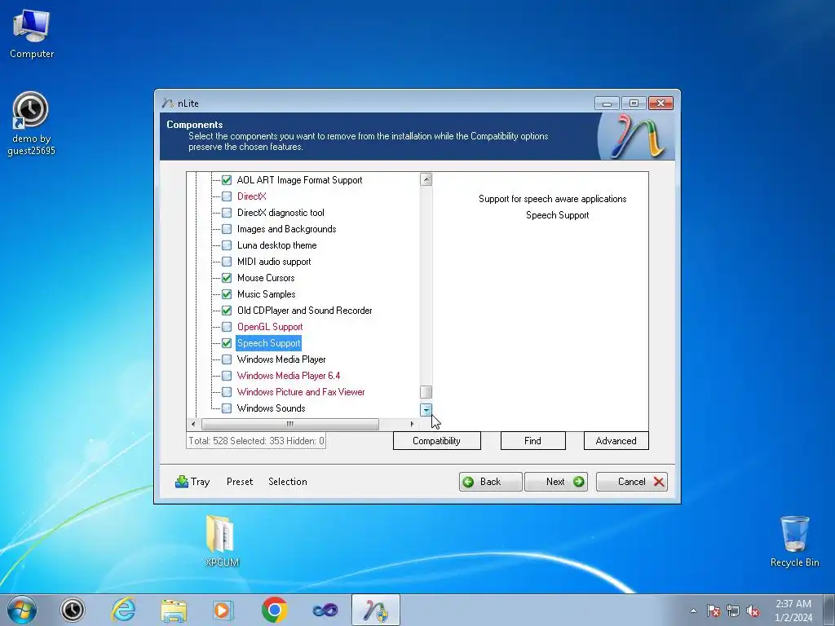Show hidden tray icons arrow

693,611
